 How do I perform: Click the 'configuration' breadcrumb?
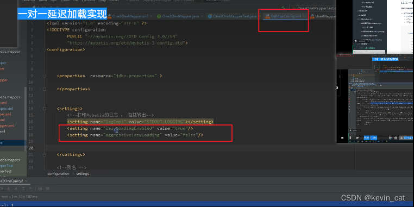point(58,174)
